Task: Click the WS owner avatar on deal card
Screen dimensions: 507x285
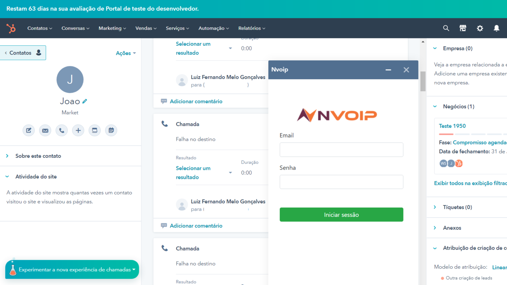Action: coord(443,163)
